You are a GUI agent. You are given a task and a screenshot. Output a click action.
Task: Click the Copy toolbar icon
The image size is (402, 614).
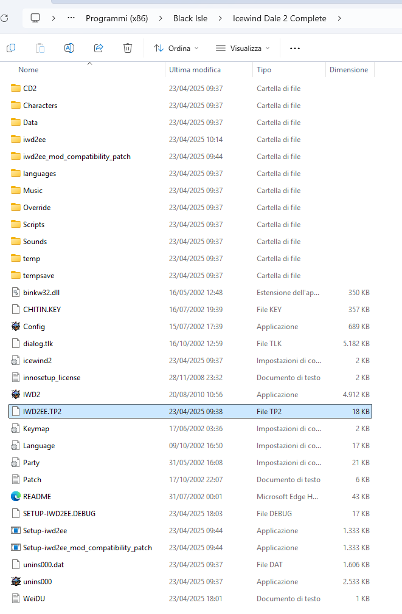click(11, 48)
